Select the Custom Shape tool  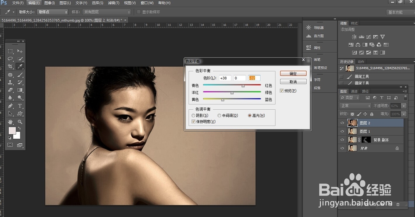tap(20, 113)
